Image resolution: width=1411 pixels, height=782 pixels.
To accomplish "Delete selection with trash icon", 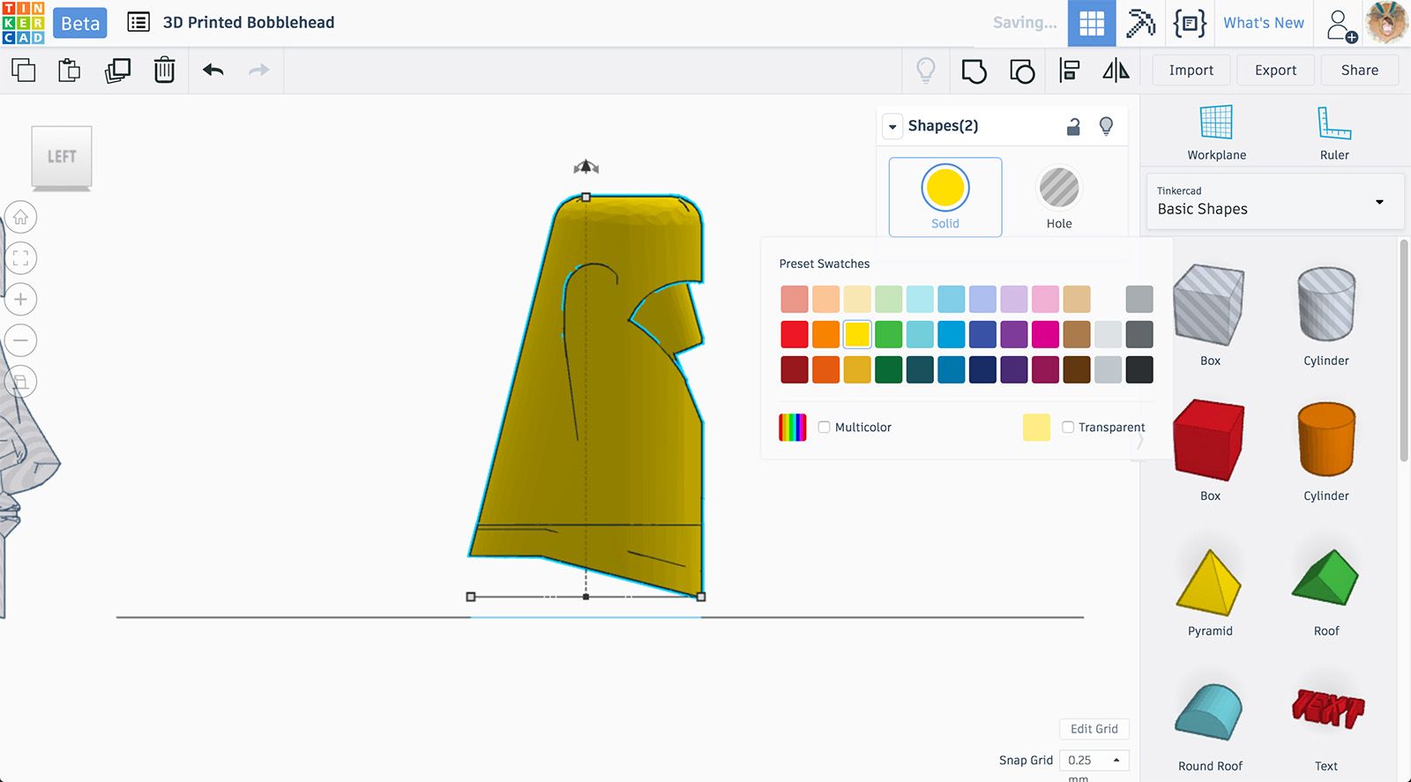I will click(x=164, y=70).
